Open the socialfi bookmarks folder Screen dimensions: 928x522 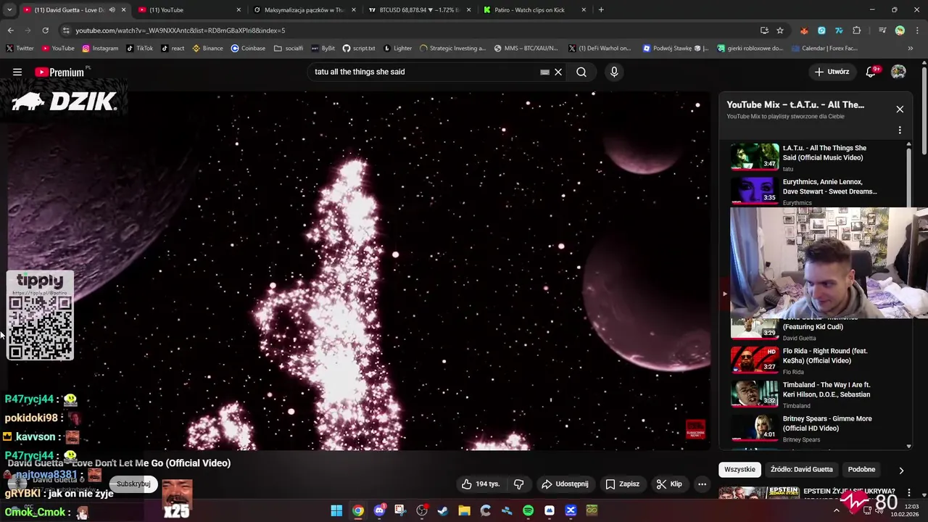(x=289, y=49)
